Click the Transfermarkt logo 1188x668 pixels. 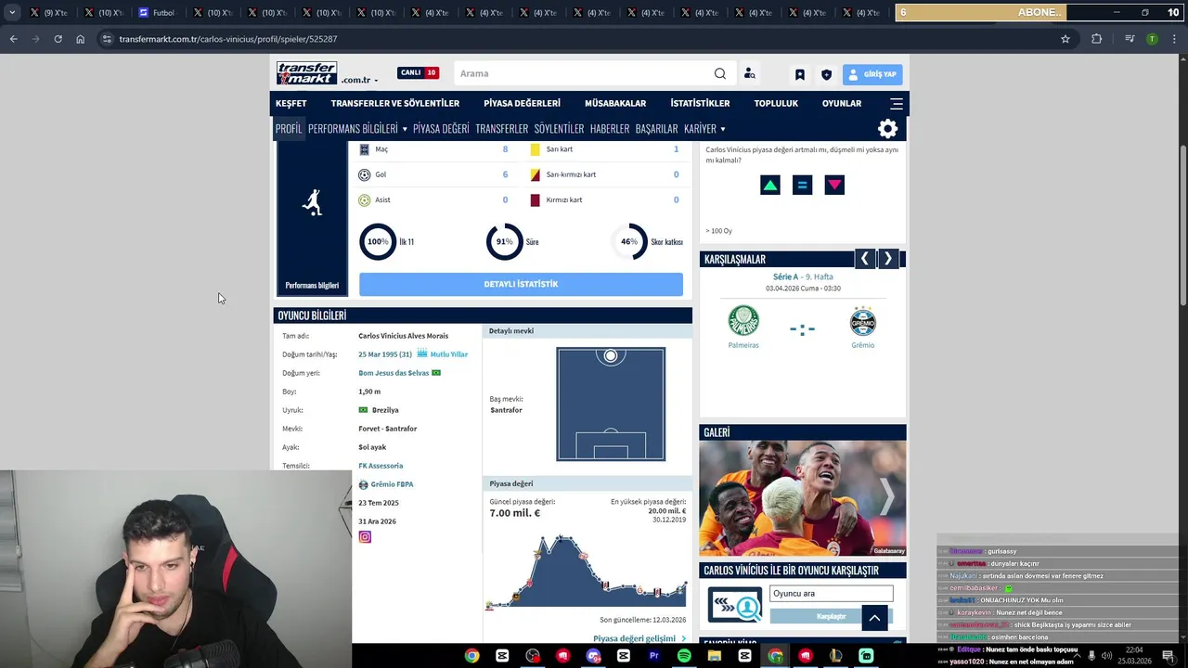[x=306, y=73]
